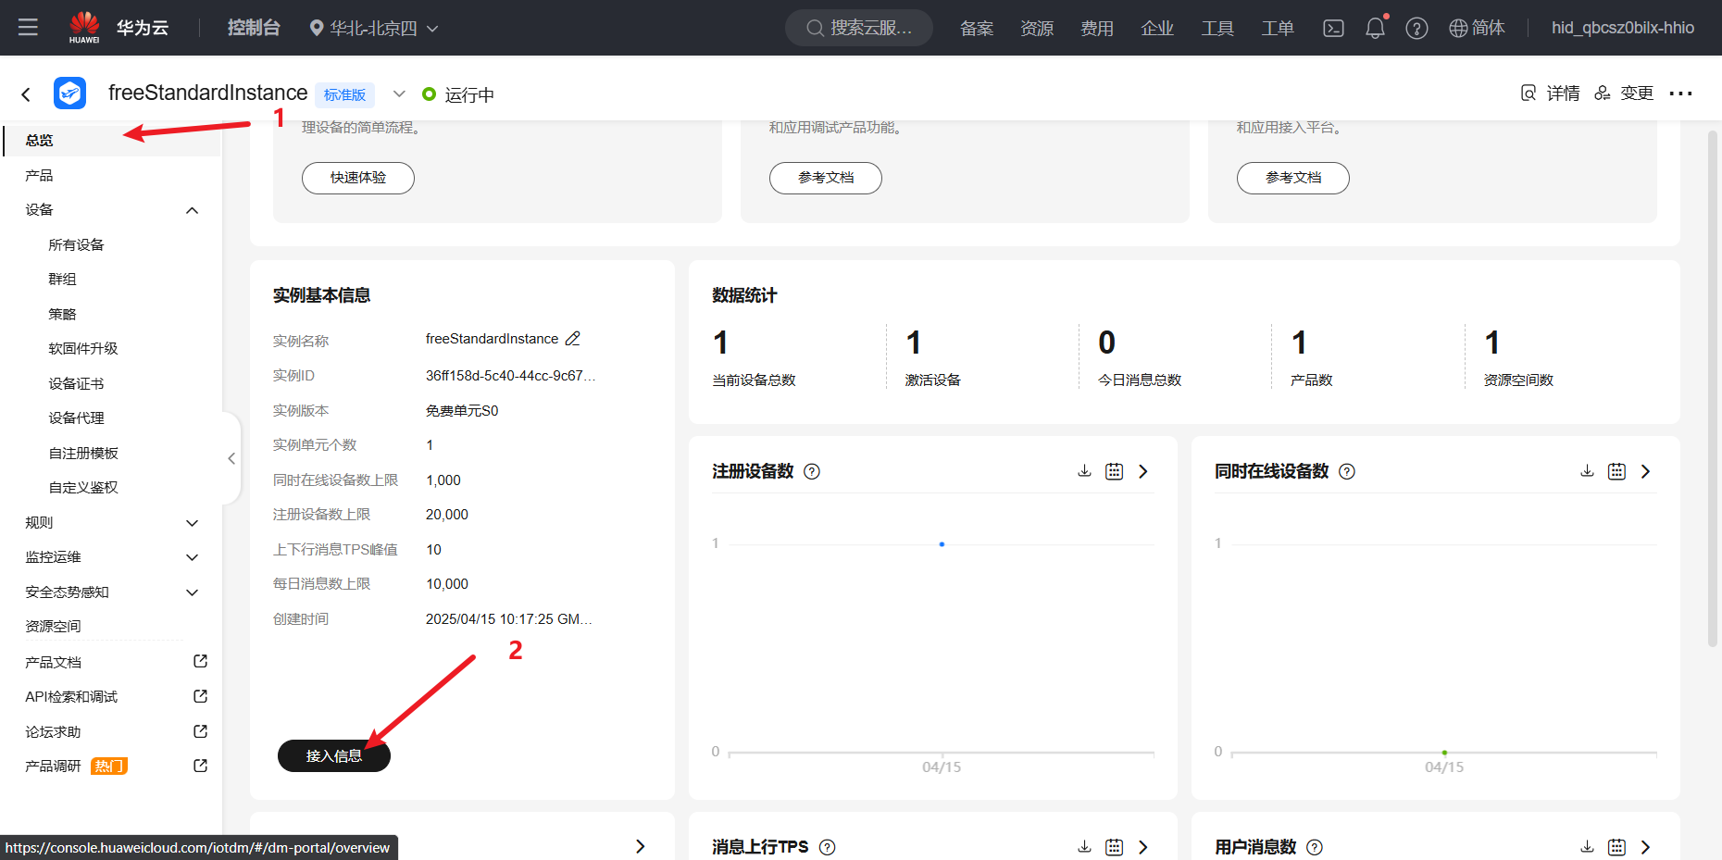Click the 快速体验 button

pyautogui.click(x=358, y=178)
